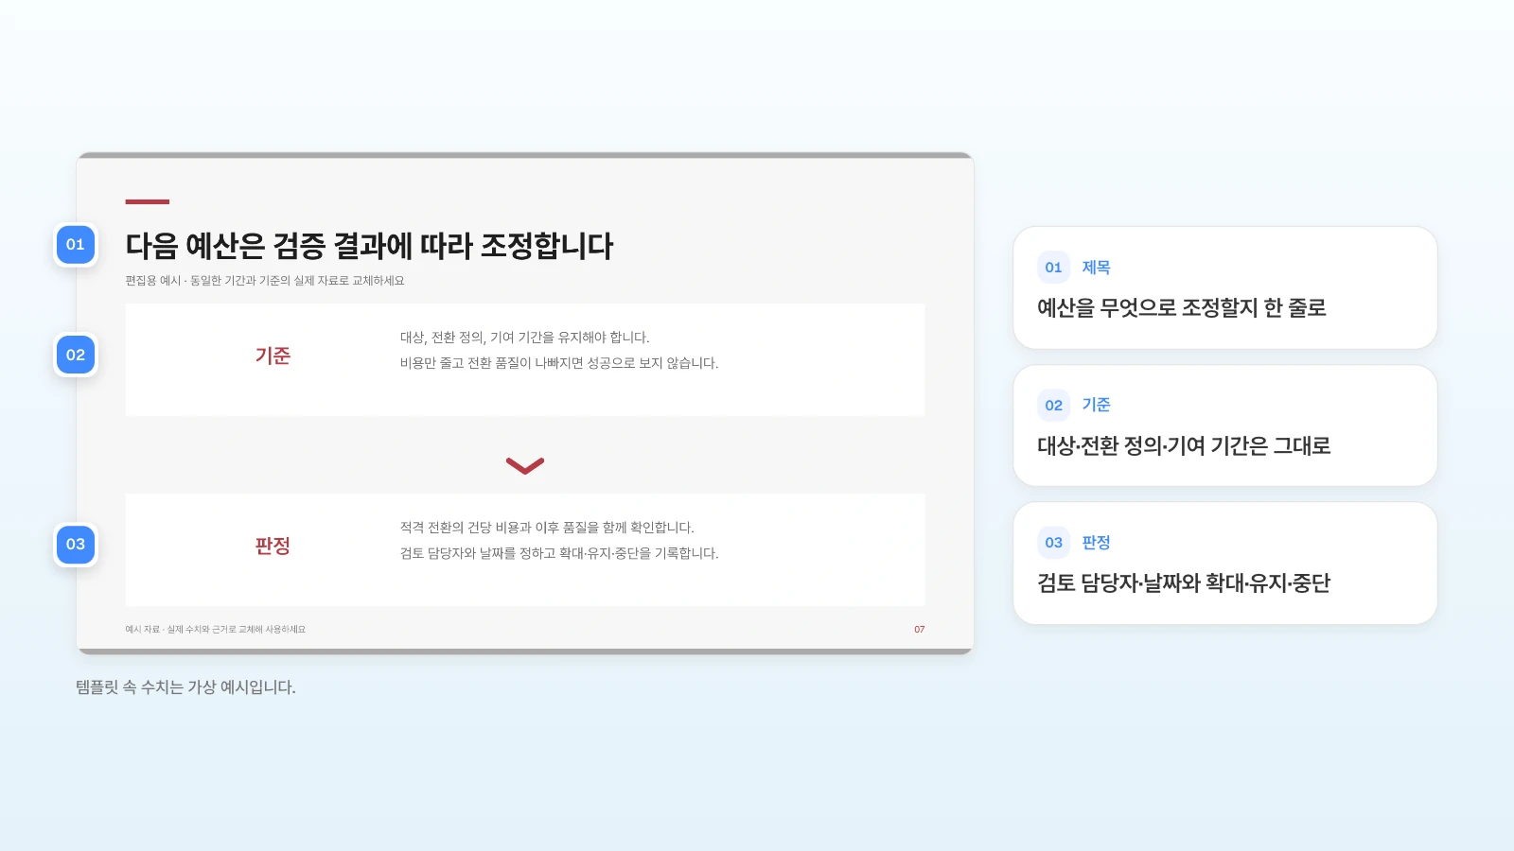
Task: Open the 제목 annotation card
Action: pos(1225,287)
